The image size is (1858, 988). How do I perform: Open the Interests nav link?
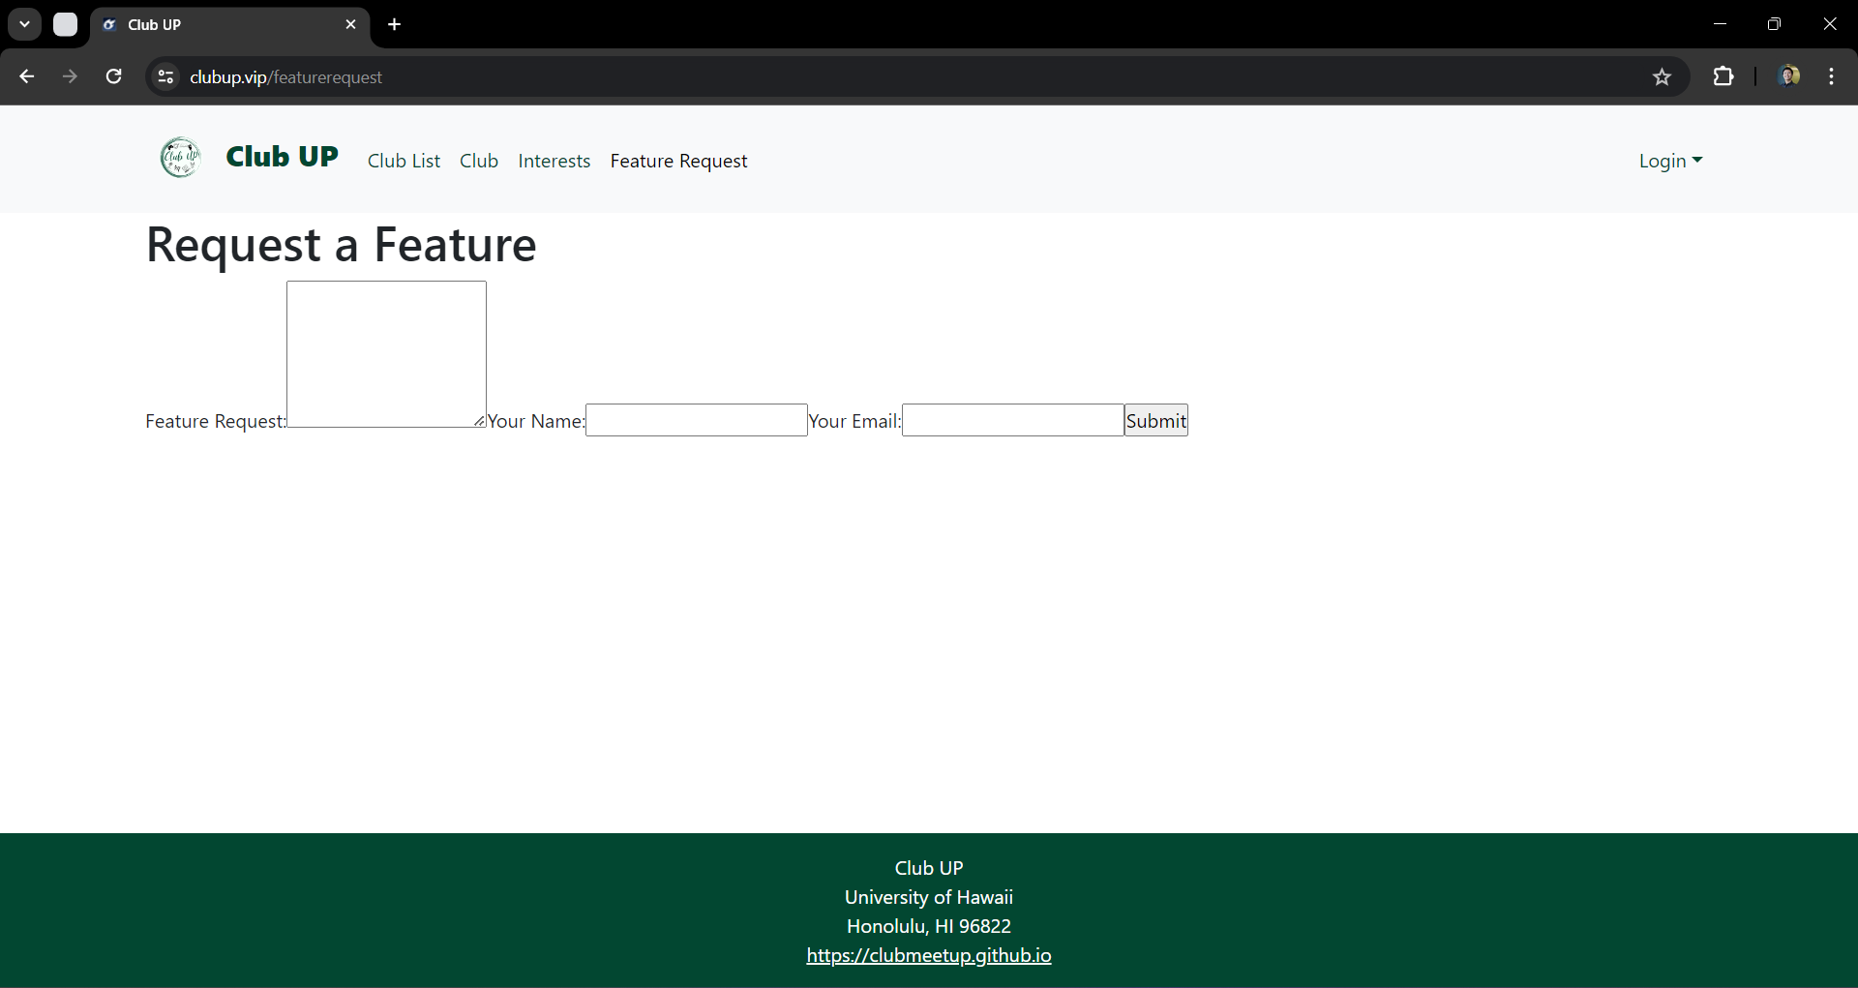tap(554, 161)
